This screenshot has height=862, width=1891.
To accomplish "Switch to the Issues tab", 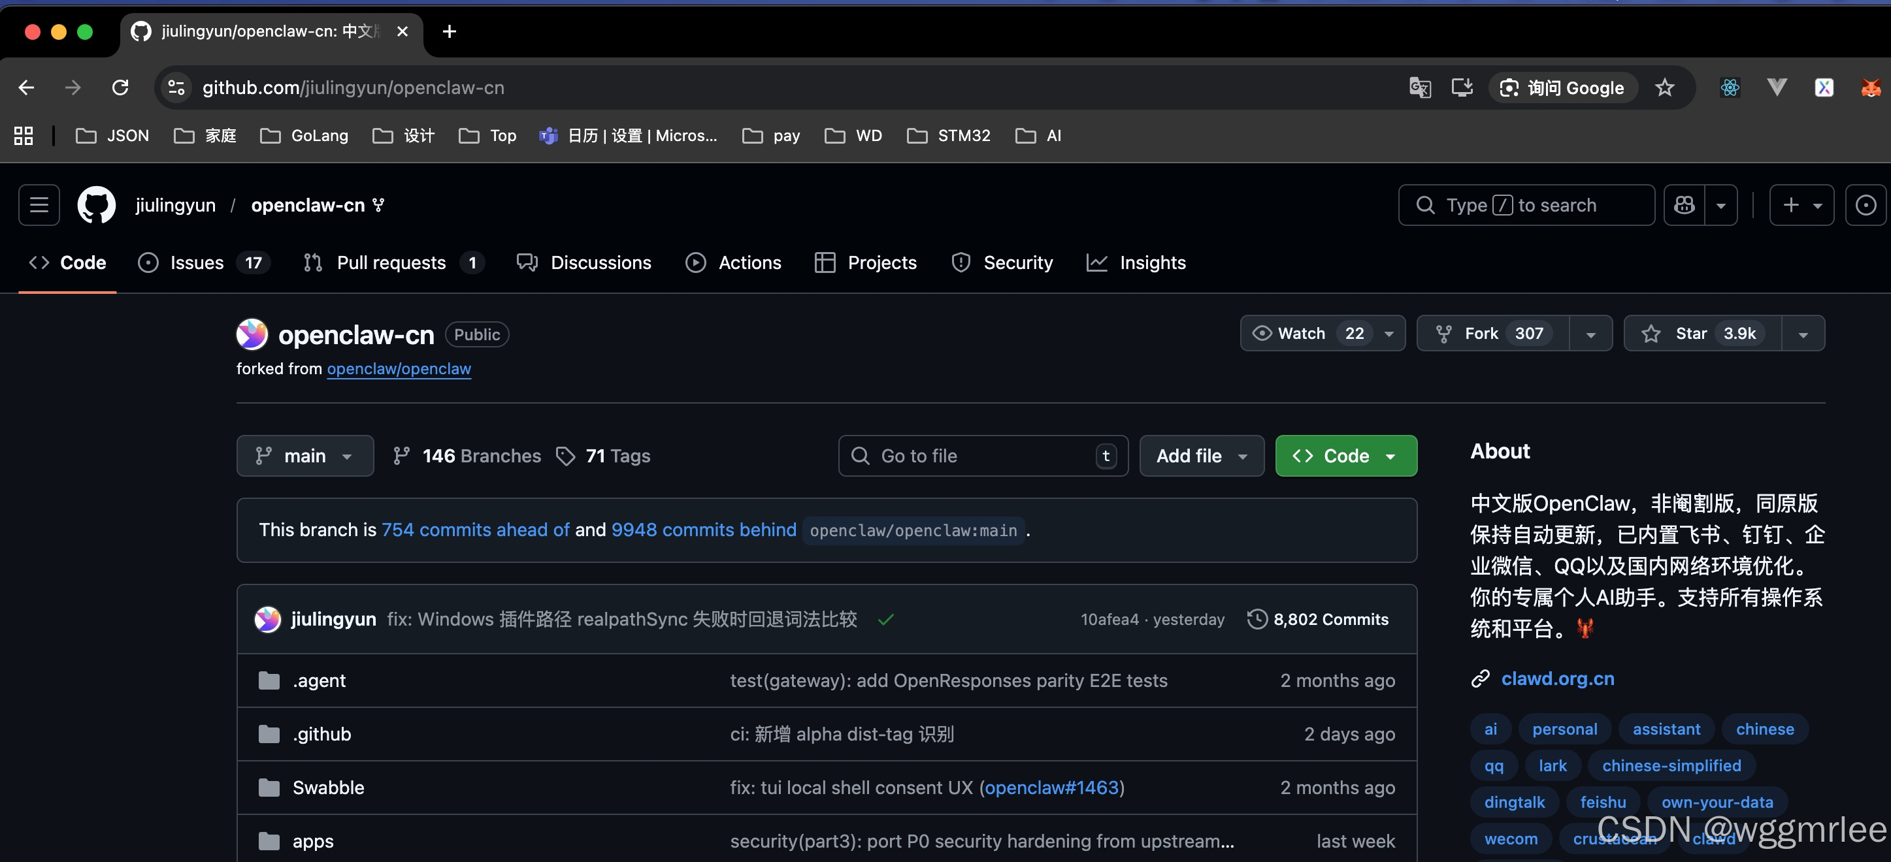I will click(197, 263).
